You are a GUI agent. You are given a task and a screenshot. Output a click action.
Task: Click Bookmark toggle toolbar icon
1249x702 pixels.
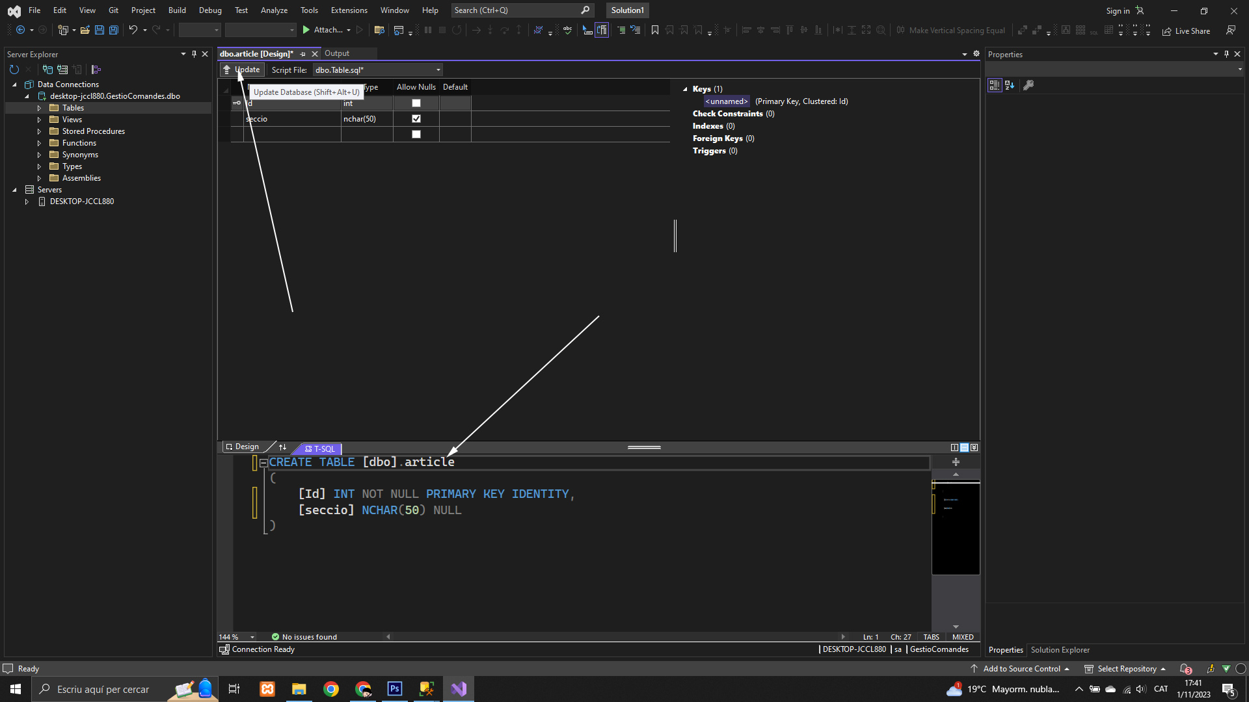coord(654,30)
